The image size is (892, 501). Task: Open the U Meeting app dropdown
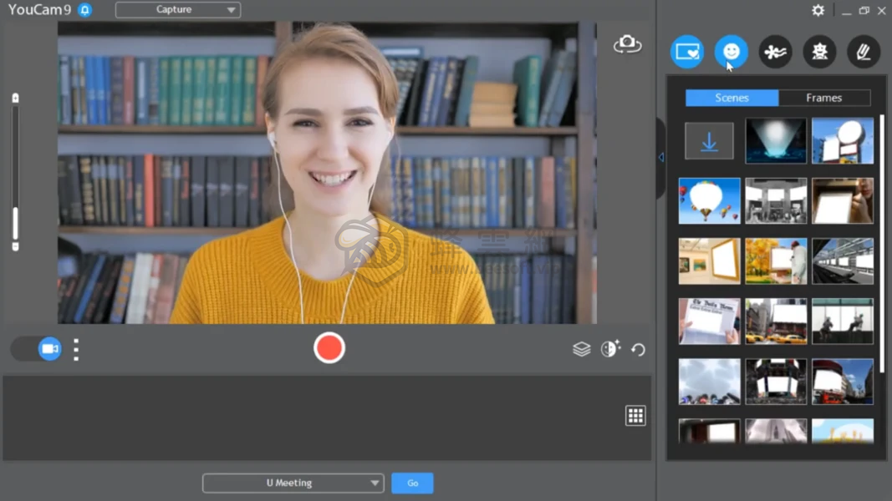[293, 483]
